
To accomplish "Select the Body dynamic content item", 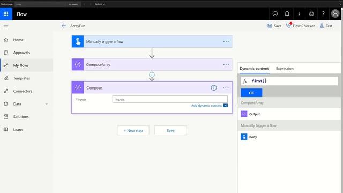I will coord(289,137).
